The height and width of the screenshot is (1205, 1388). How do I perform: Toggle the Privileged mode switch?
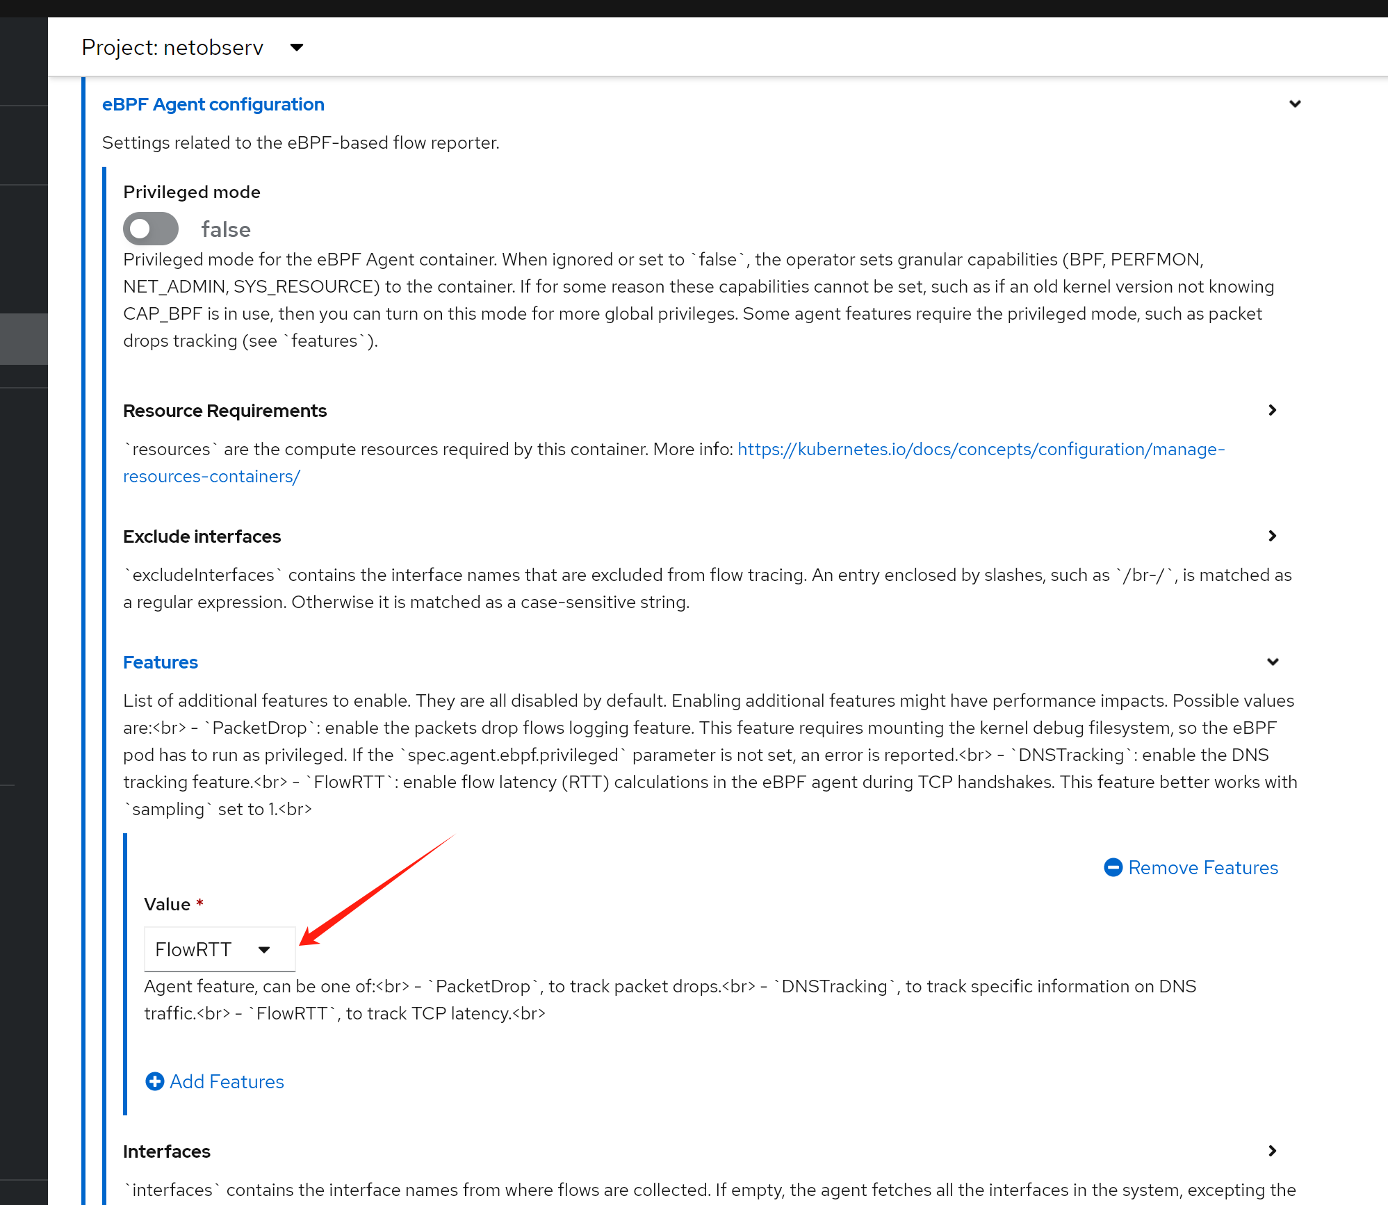[151, 229]
